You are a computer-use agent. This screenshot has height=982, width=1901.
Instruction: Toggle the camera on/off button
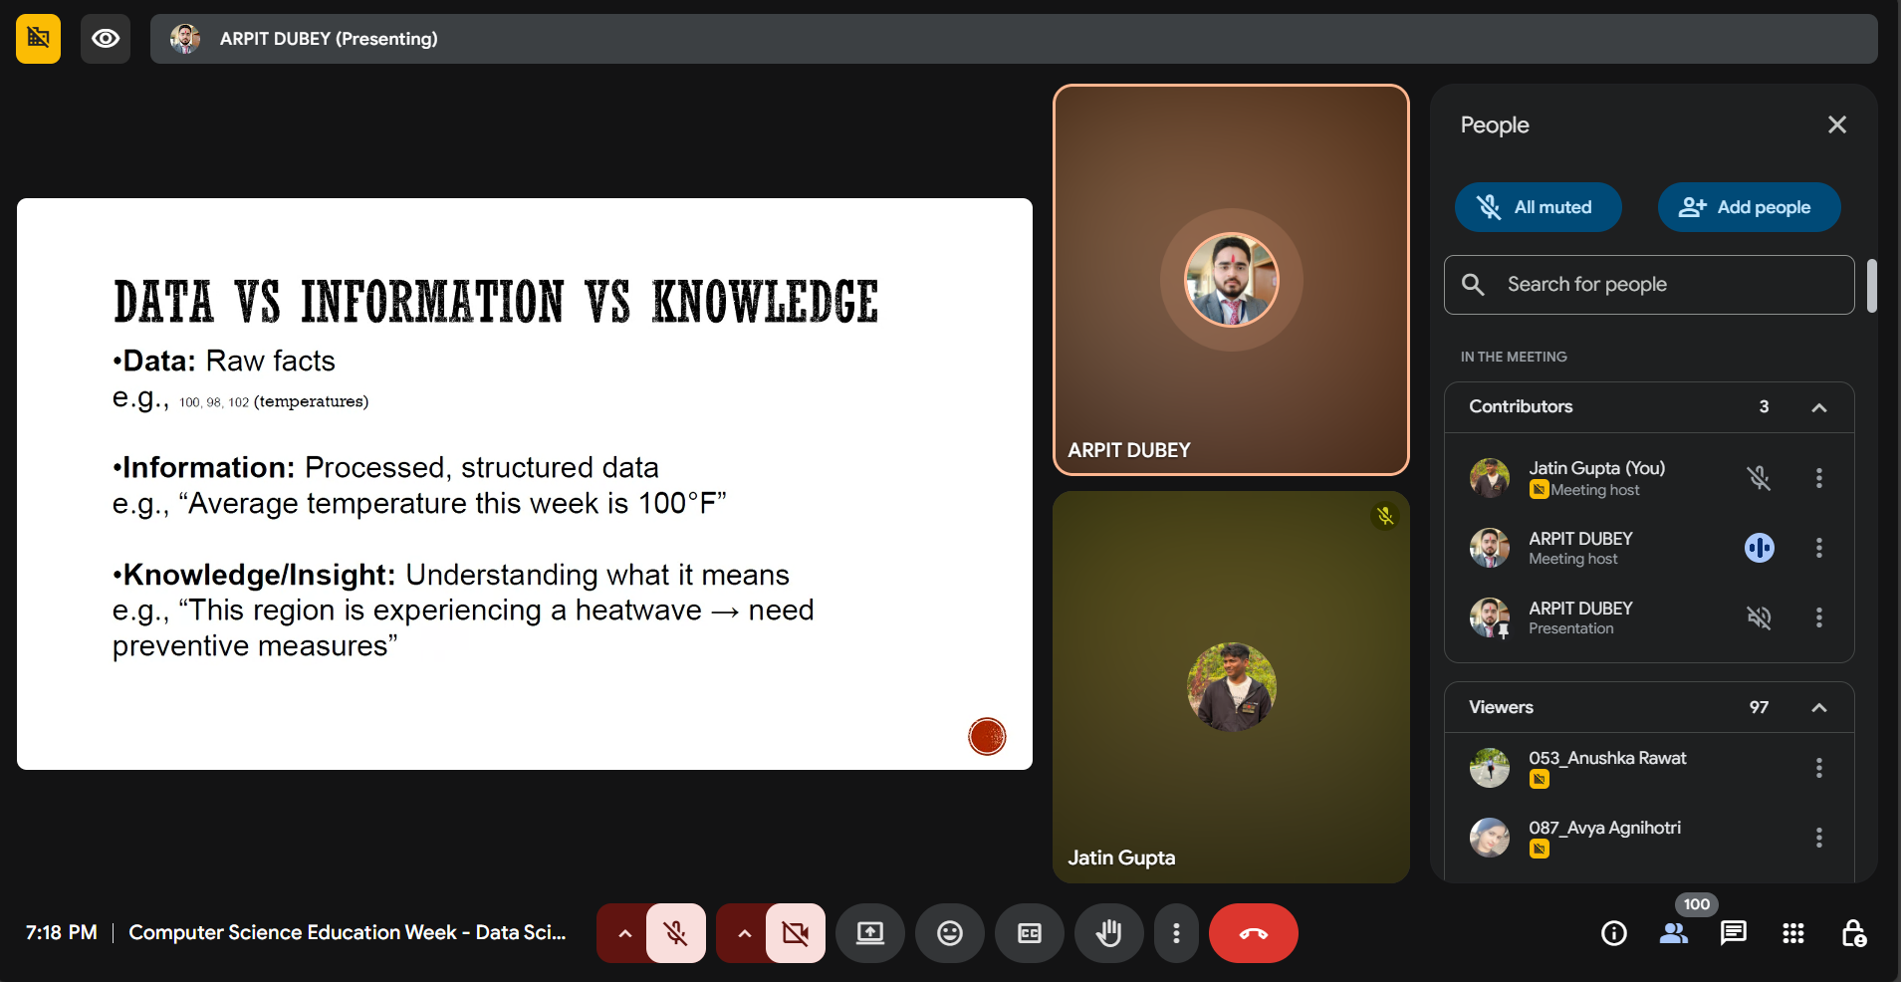click(x=795, y=933)
